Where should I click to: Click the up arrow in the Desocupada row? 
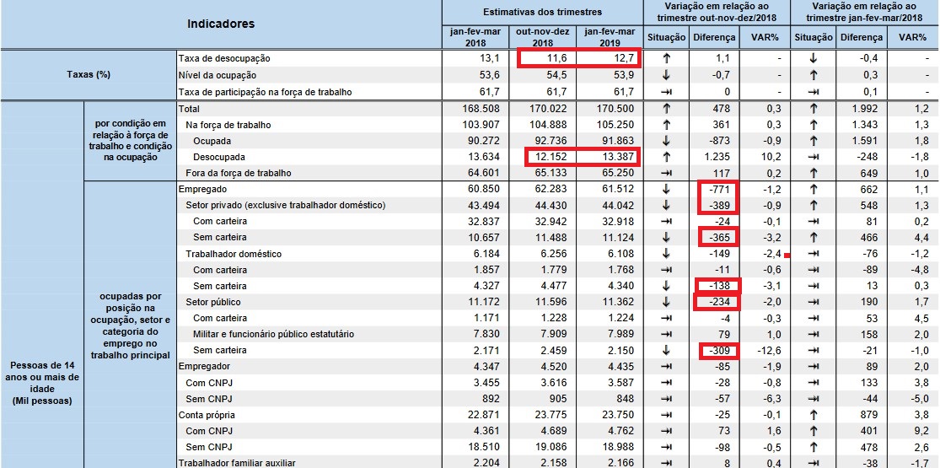pos(666,157)
